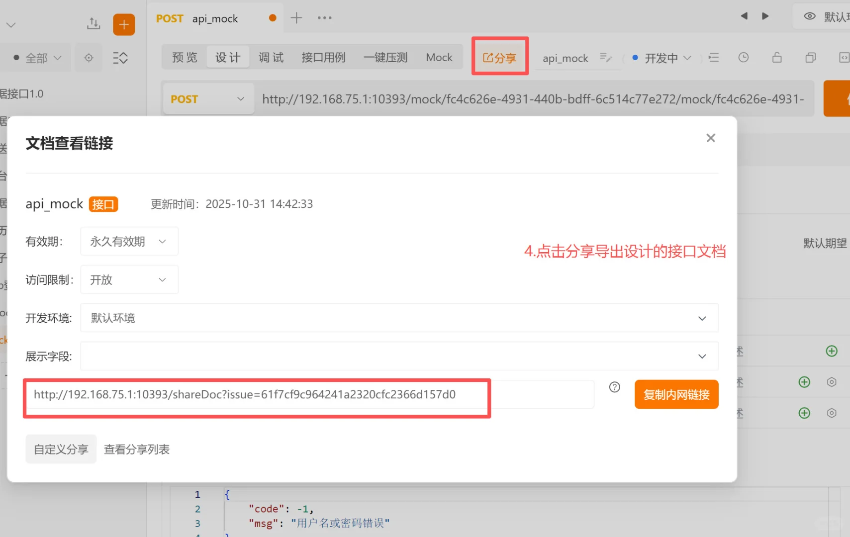
Task: Switch to the Mock tab
Action: [439, 57]
